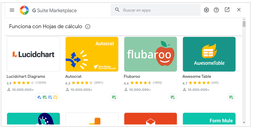
Task: Open the settings gear icon
Action: (x=206, y=10)
